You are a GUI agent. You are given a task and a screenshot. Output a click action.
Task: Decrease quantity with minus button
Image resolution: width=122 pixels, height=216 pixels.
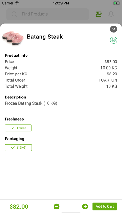coord(57,206)
